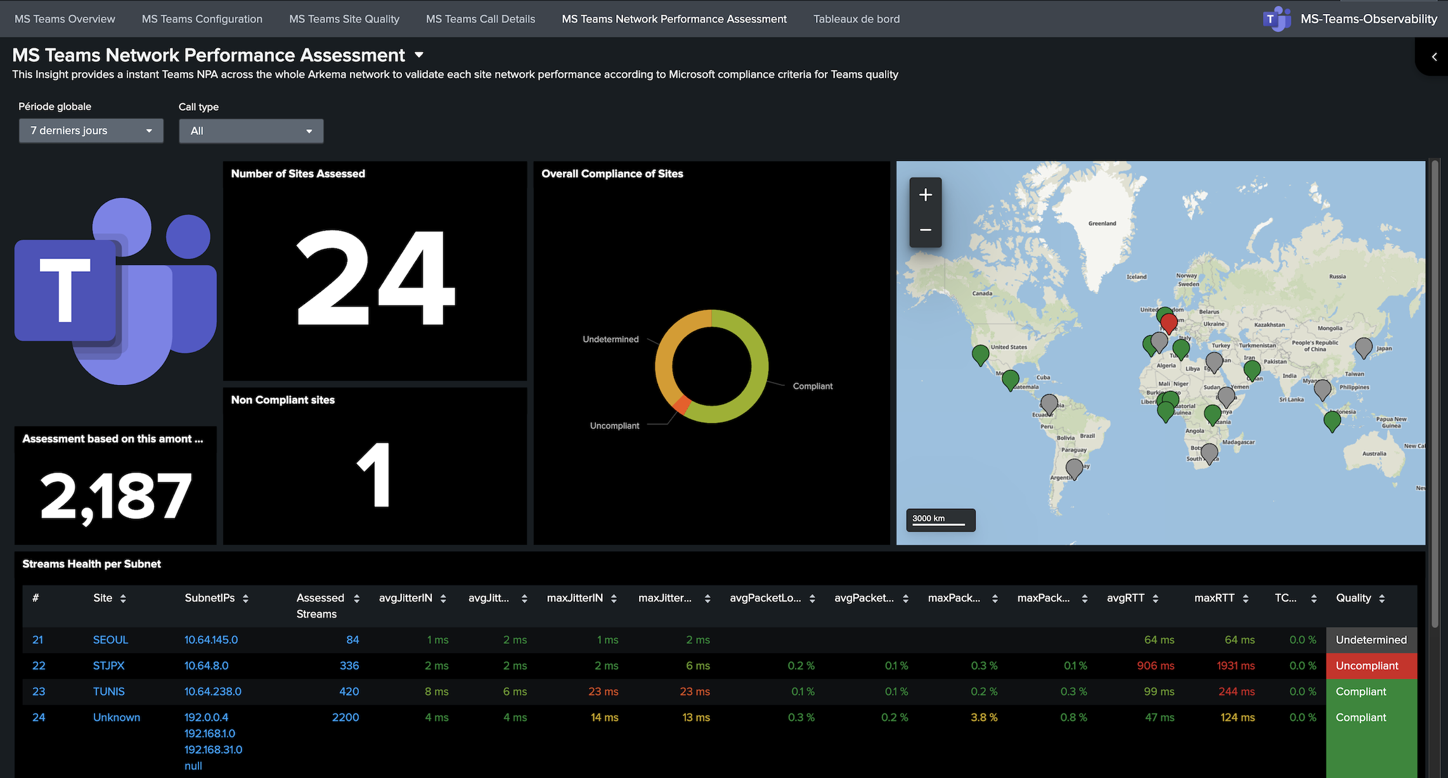
Task: Open the Tableaux de bord tab
Action: pos(856,18)
